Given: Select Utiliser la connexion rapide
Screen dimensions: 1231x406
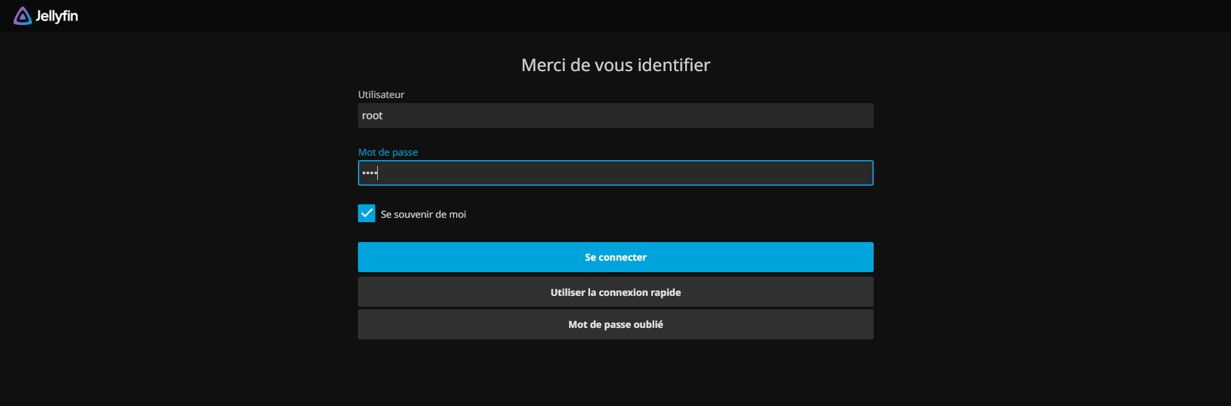Looking at the screenshot, I should 615,292.
